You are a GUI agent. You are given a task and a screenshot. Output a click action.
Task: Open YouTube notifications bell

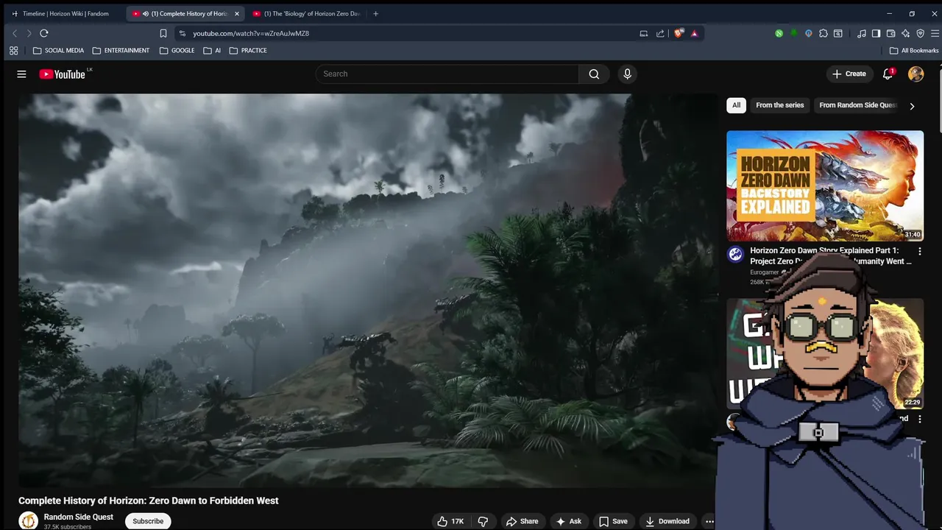[888, 74]
